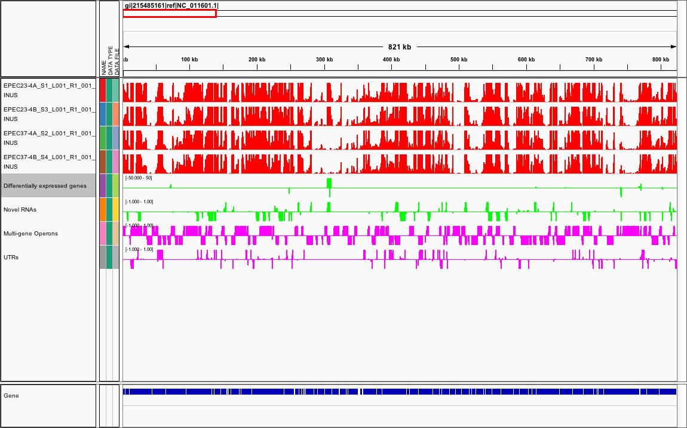The image size is (687, 428).
Task: Click the 200 kb ruler position
Action: point(257,60)
